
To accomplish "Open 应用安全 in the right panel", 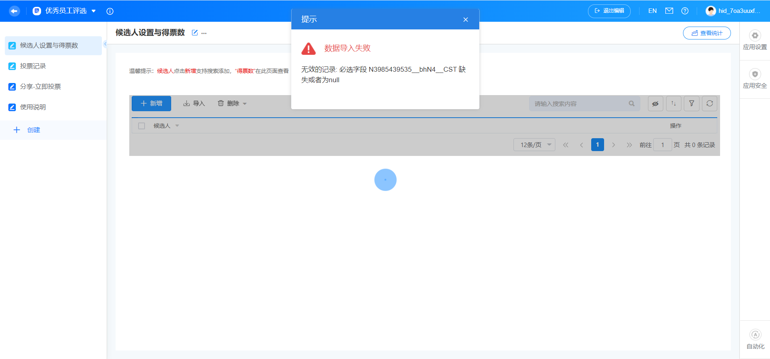I will coord(755,79).
